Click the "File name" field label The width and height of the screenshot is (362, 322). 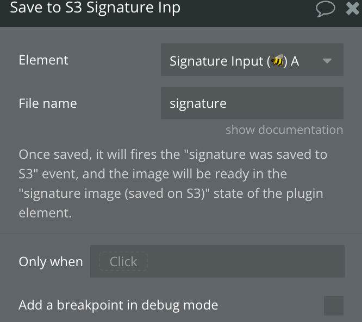[x=48, y=104]
